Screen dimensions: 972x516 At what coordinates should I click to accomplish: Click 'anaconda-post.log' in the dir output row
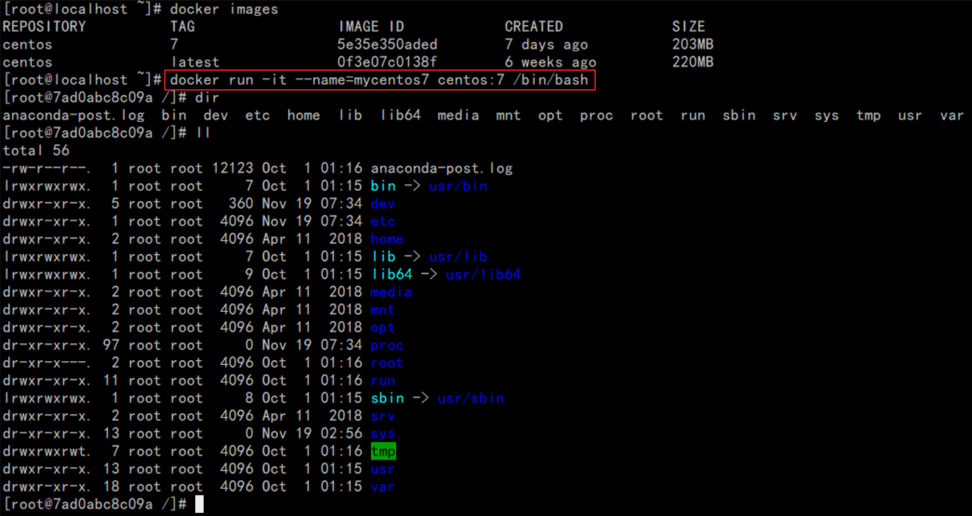point(74,115)
